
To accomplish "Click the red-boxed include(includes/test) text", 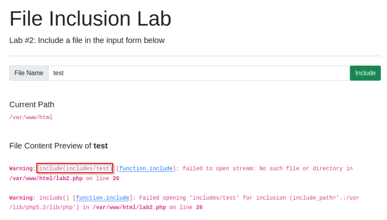I will tap(75, 168).
